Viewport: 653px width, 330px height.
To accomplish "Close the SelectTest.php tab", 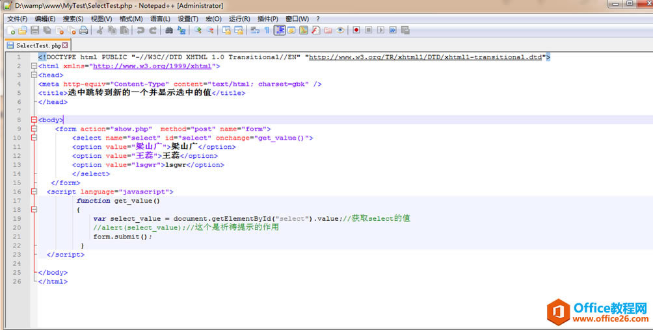I will [65, 45].
